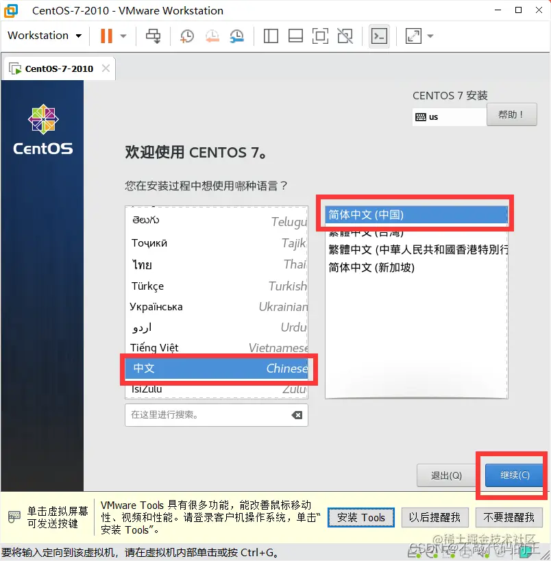Select Tajik in the language list
Image resolution: width=551 pixels, height=561 pixels.
coord(217,243)
